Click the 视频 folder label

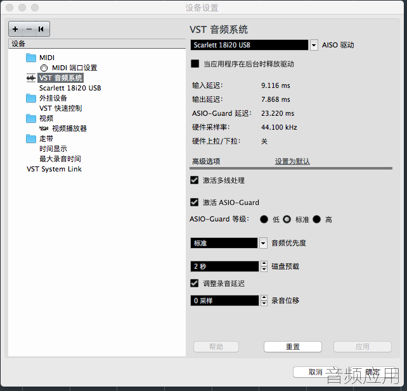tap(46, 118)
